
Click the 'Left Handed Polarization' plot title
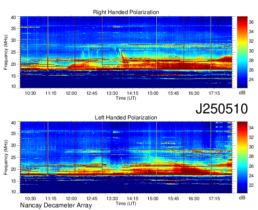click(x=126, y=118)
